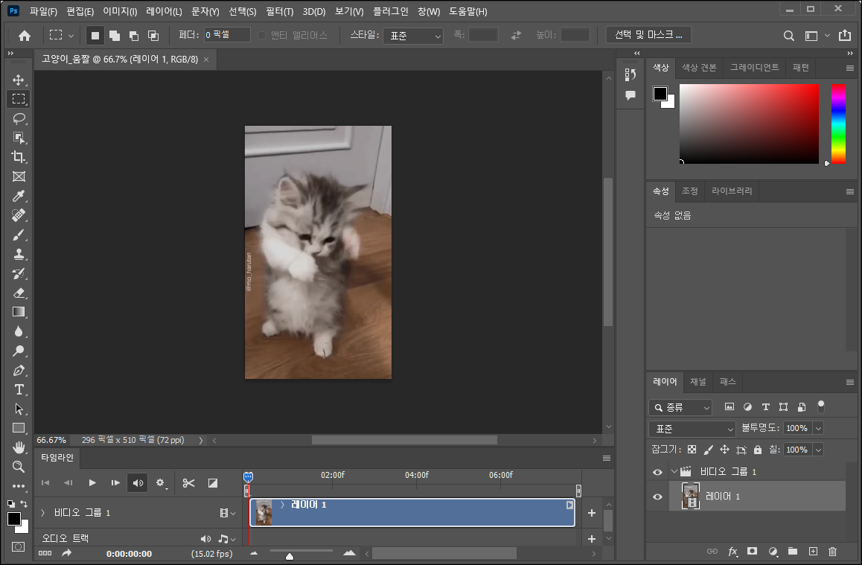862x565 pixels.
Task: Open the 파일(F) menu
Action: pyautogui.click(x=43, y=12)
